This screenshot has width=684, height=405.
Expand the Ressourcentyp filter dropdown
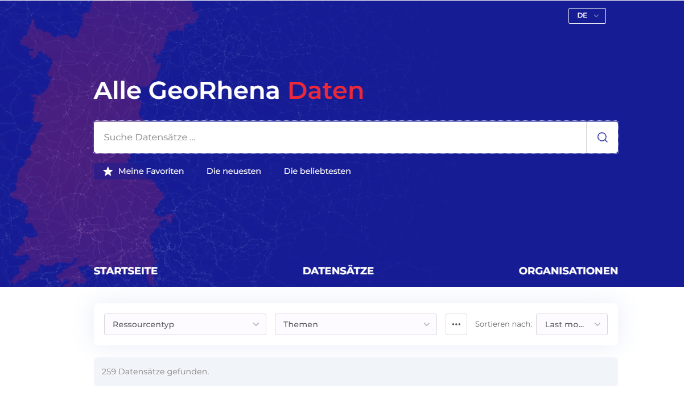point(185,324)
